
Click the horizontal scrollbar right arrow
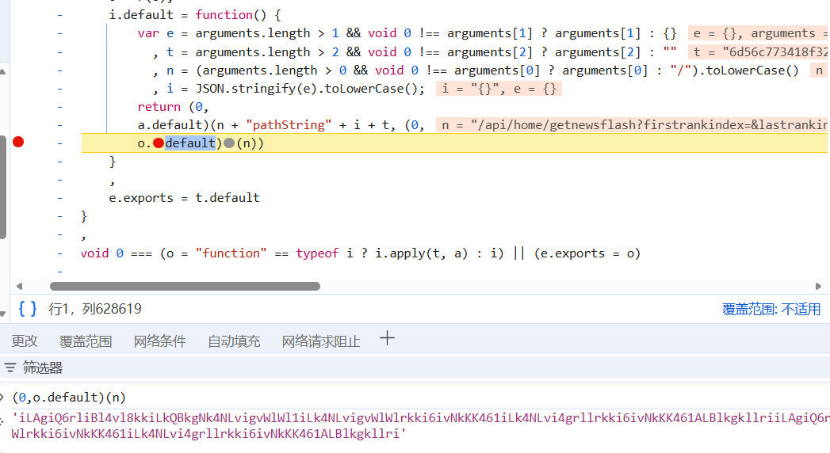point(820,286)
